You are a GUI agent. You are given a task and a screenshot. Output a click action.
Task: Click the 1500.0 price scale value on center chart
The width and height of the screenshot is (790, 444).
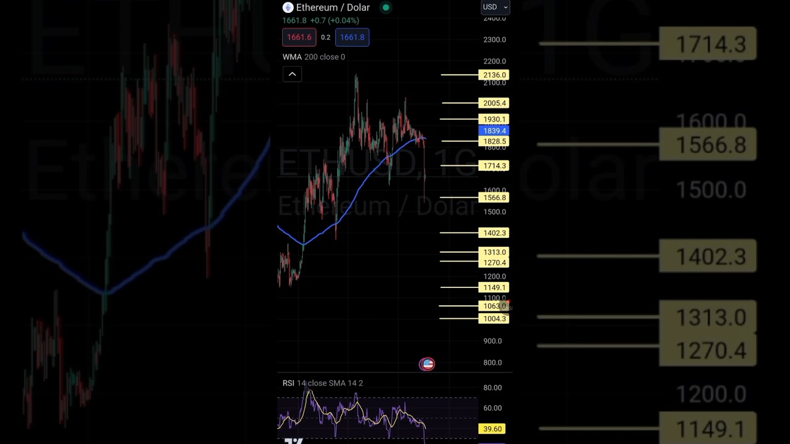(x=494, y=212)
